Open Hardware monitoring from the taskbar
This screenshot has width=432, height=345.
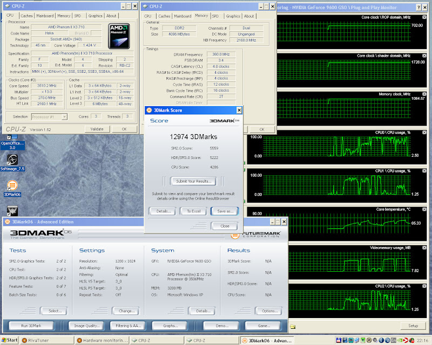click(x=103, y=340)
